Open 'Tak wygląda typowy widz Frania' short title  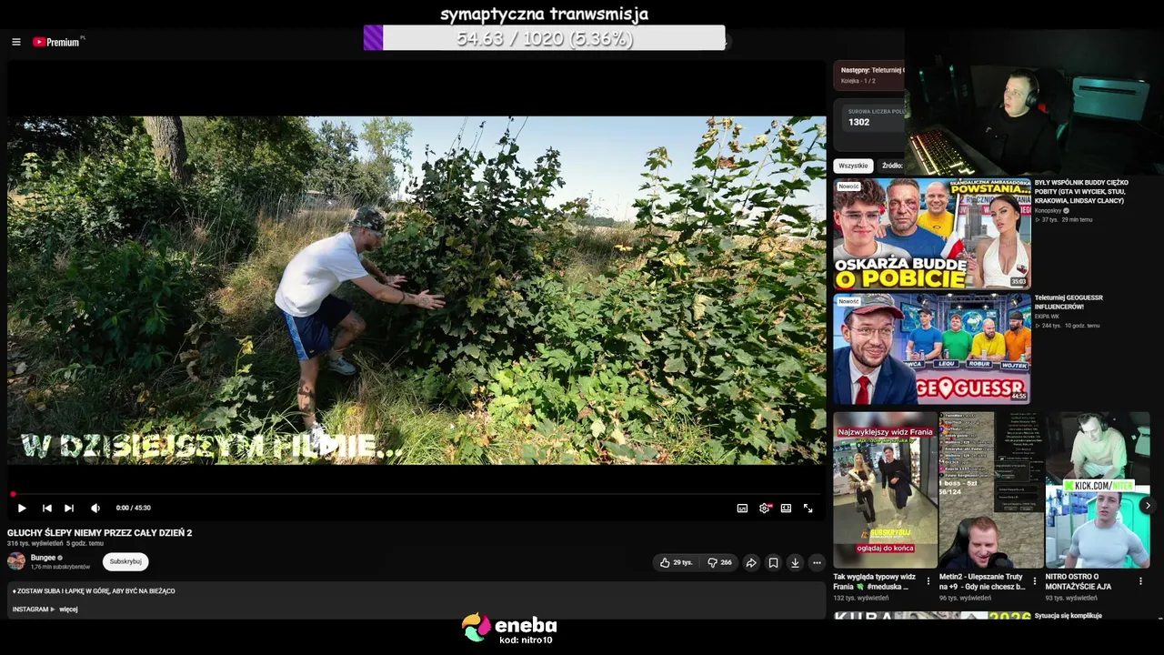point(875,582)
